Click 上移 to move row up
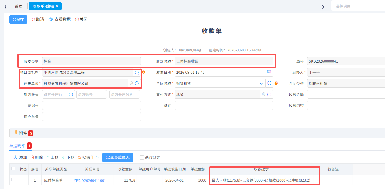Viewport: 385px width, 189px height. pos(52,157)
